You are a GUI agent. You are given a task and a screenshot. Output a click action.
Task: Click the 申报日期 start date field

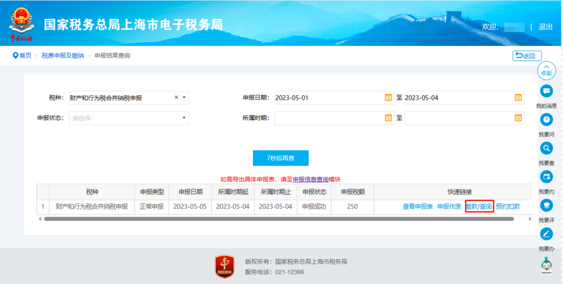point(334,97)
